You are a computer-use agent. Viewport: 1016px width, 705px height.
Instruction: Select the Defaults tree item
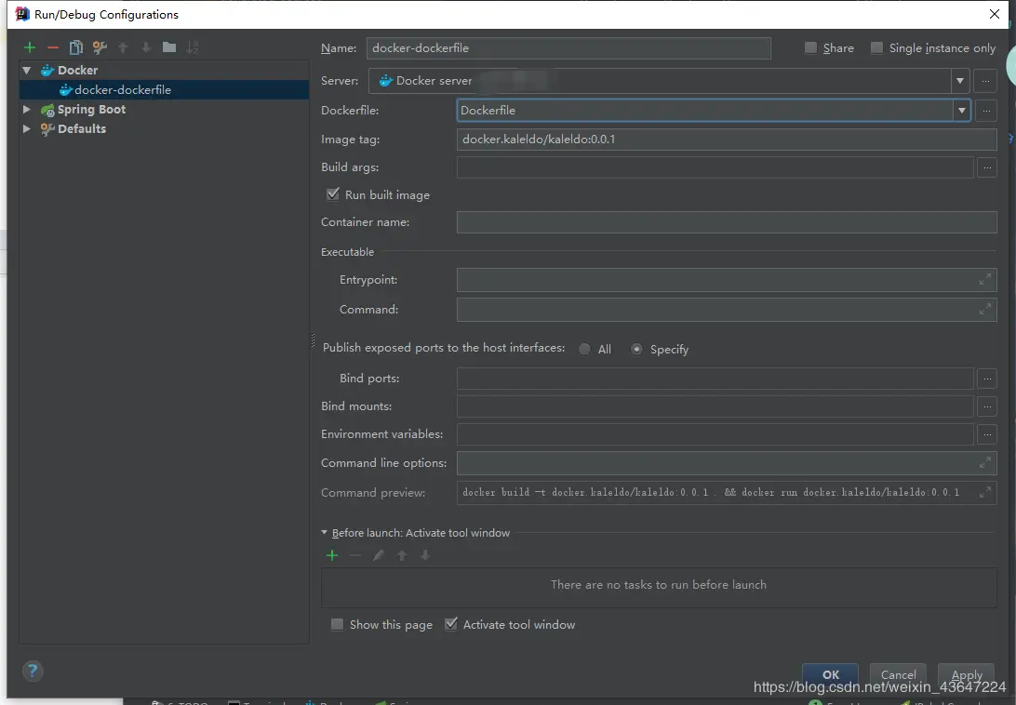[x=82, y=129]
